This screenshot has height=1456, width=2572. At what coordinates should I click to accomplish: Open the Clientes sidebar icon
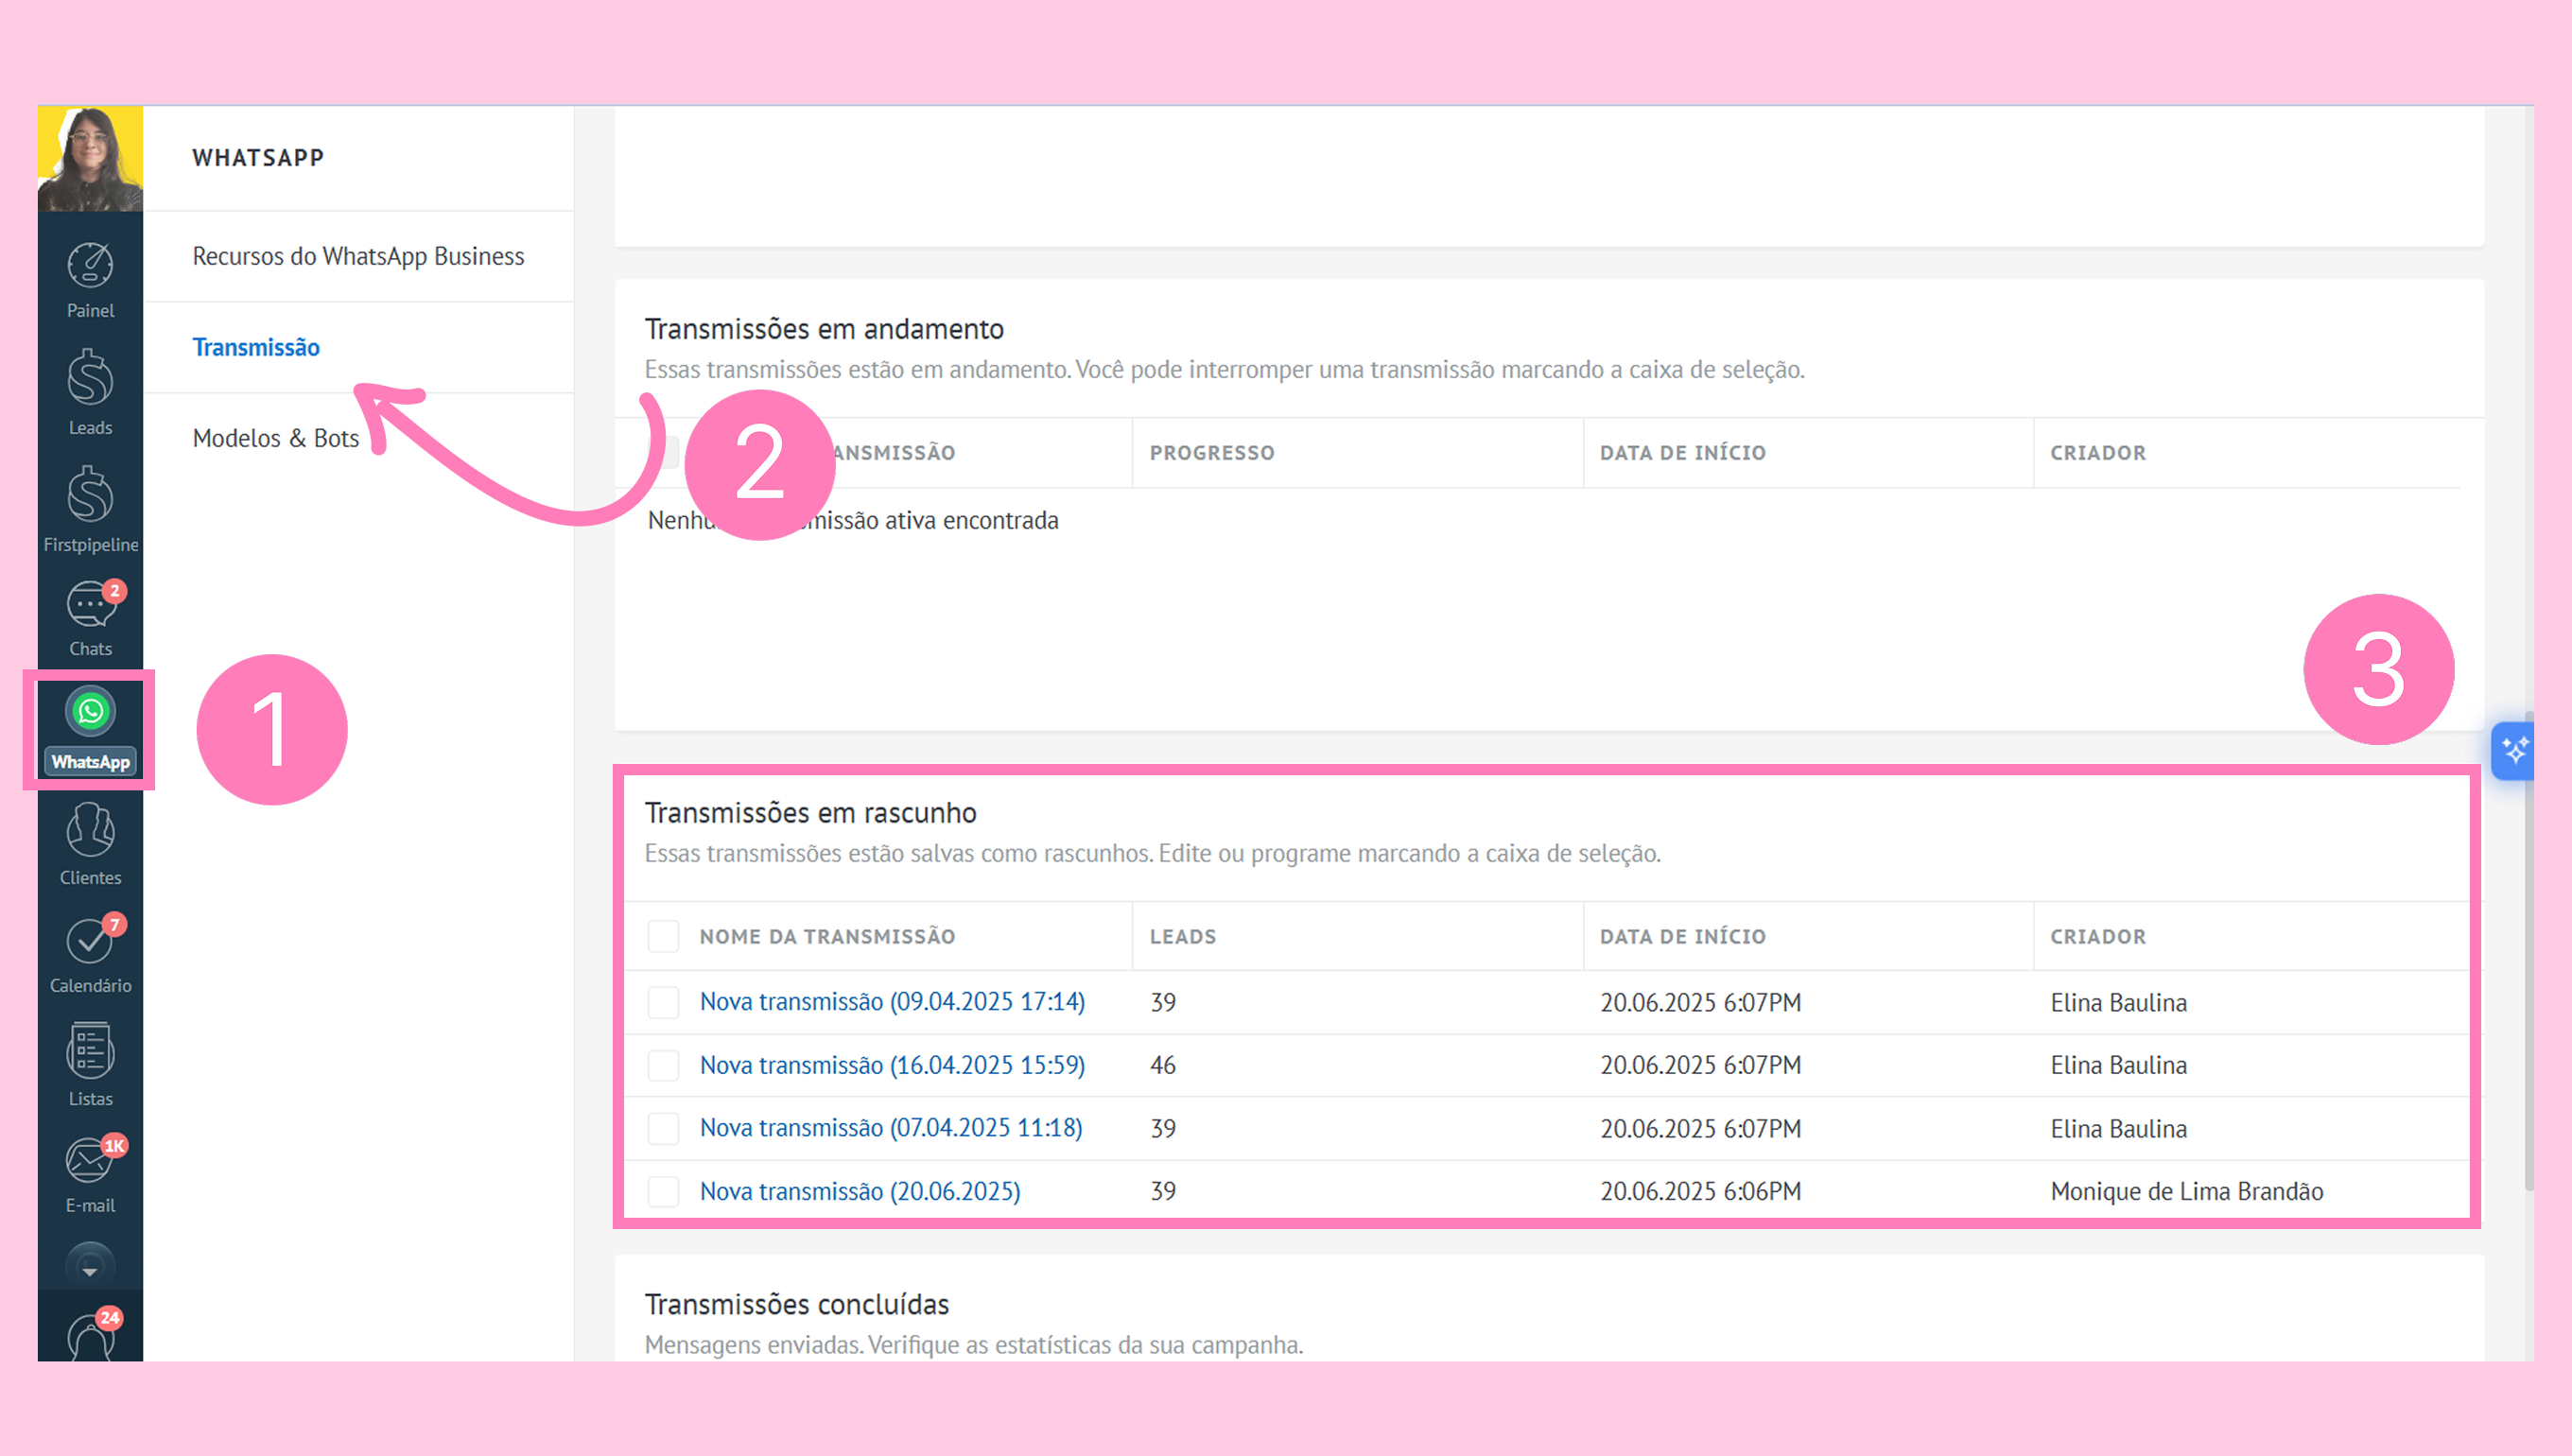pyautogui.click(x=90, y=844)
